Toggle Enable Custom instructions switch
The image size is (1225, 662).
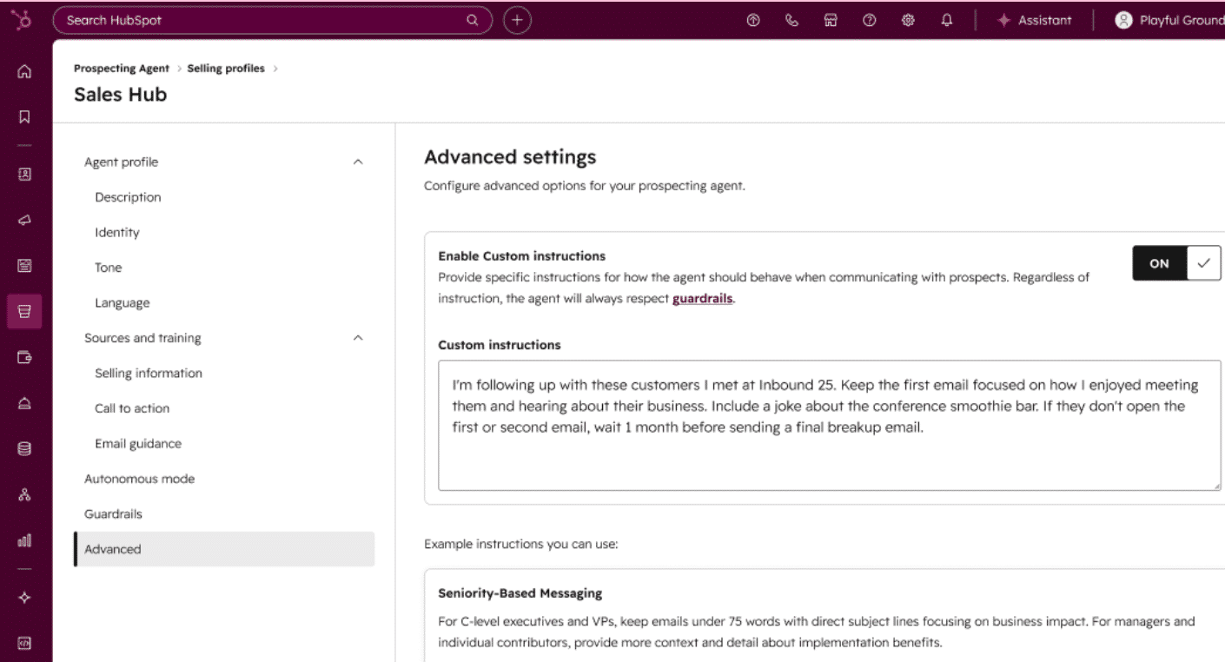coord(1176,263)
